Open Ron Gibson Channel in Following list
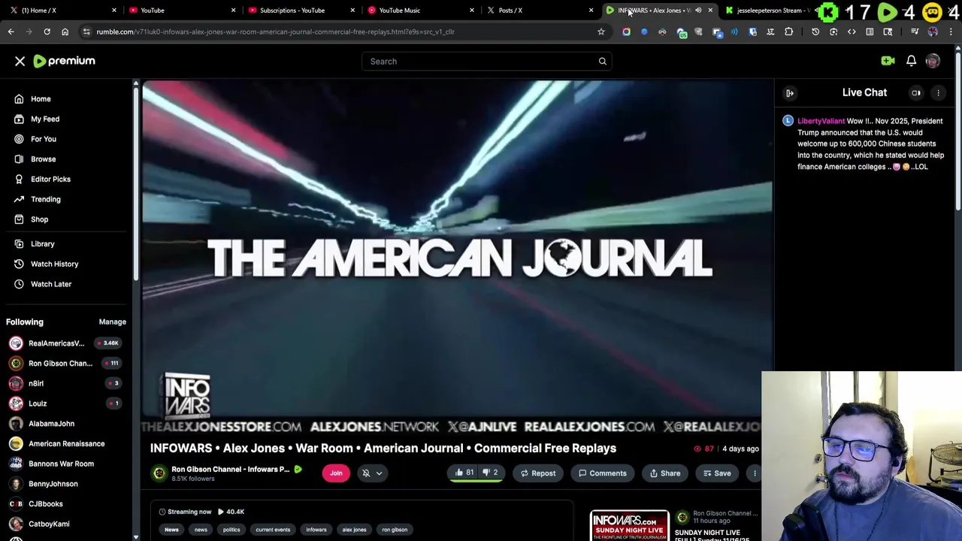Viewport: 962px width, 541px height. [60, 364]
